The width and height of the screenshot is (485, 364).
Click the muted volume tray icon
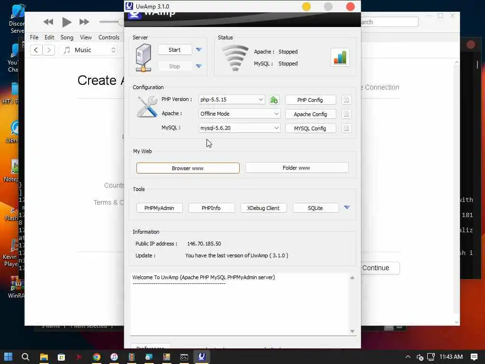pyautogui.click(x=420, y=357)
